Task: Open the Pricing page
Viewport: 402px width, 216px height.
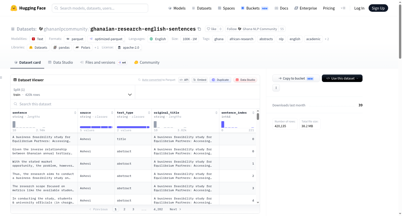Action: [329, 8]
